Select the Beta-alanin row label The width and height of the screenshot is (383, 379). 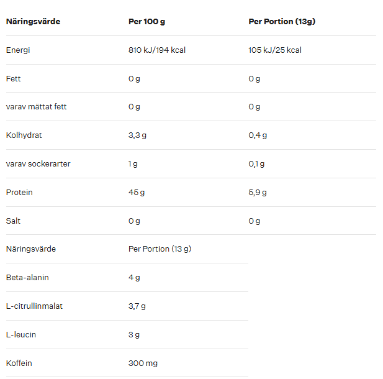click(27, 278)
